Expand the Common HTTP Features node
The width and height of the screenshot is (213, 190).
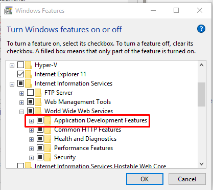(31, 131)
